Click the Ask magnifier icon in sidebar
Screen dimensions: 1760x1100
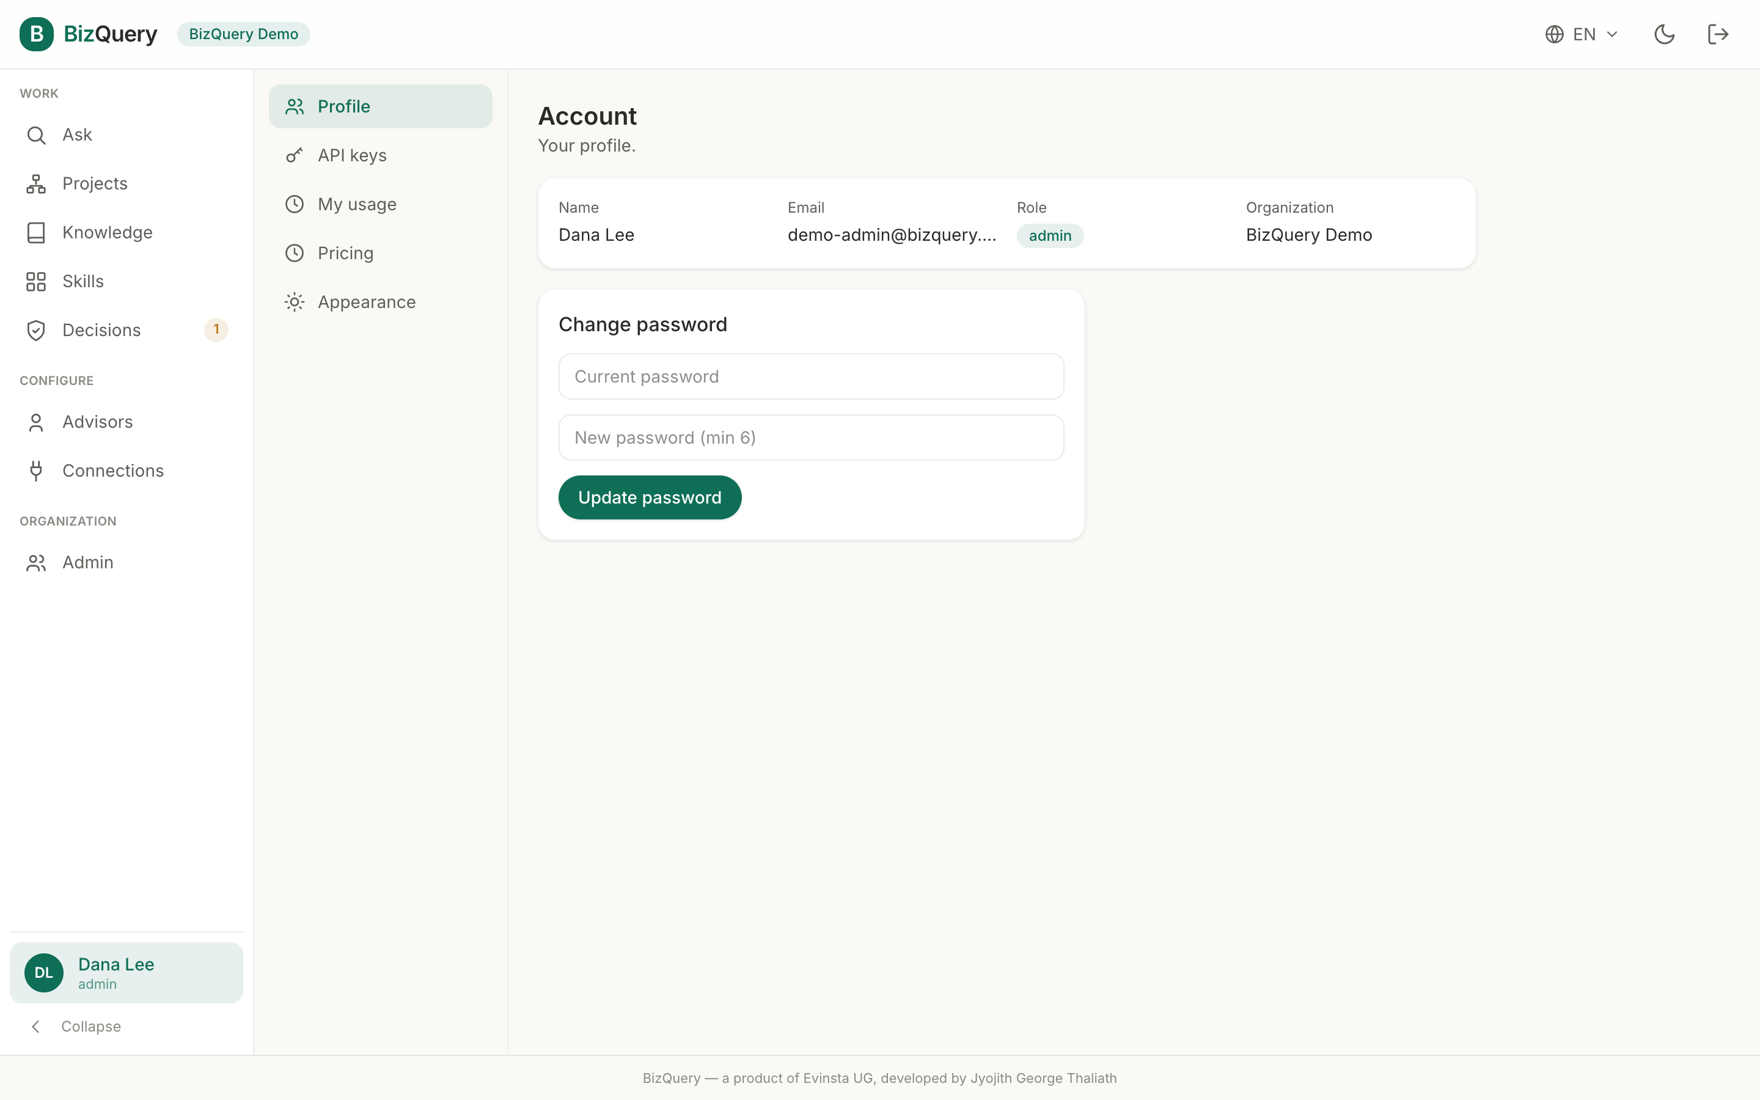pos(35,135)
